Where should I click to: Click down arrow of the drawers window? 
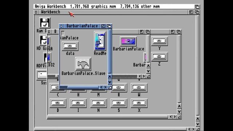click(x=179, y=112)
